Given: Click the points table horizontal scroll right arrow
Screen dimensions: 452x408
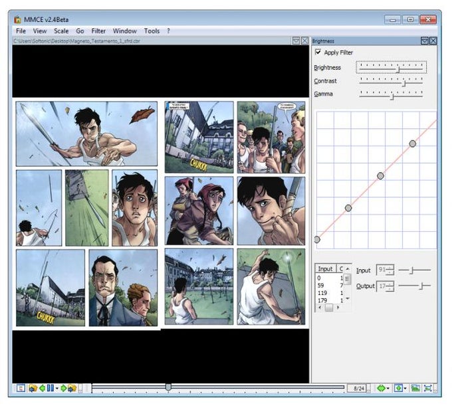Looking at the screenshot, I should point(338,308).
